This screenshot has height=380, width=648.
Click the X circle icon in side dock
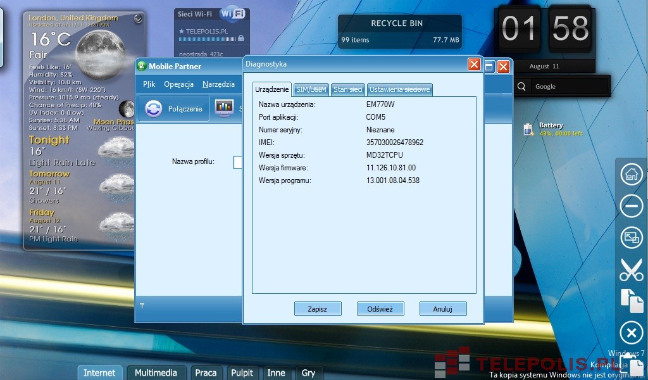pos(632,333)
